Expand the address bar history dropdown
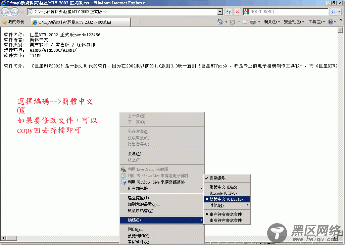The width and height of the screenshot is (345, 245). [x=220, y=12]
